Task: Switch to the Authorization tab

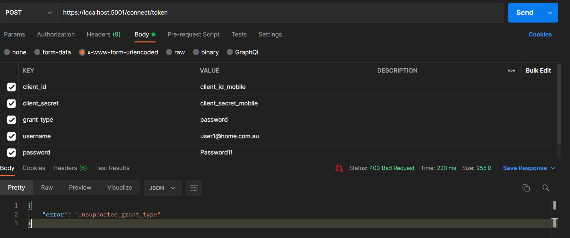Action: point(56,34)
